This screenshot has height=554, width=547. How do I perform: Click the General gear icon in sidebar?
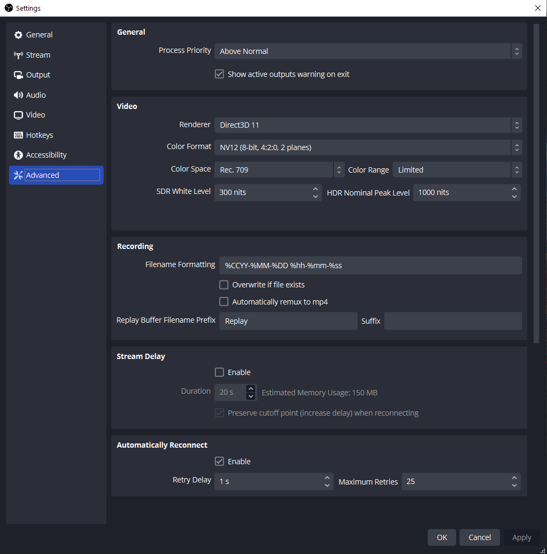[x=18, y=35]
